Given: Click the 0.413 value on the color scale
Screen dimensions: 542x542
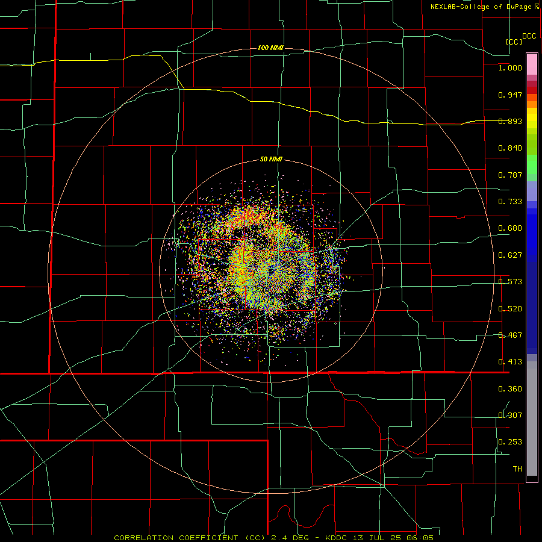Looking at the screenshot, I should point(510,362).
